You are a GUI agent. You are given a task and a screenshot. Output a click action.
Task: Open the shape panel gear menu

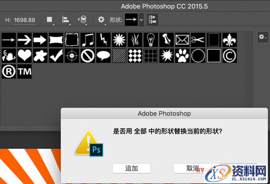pos(263,37)
